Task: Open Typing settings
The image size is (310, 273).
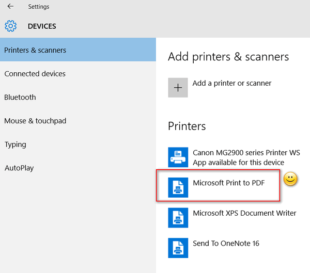Action: click(x=15, y=144)
